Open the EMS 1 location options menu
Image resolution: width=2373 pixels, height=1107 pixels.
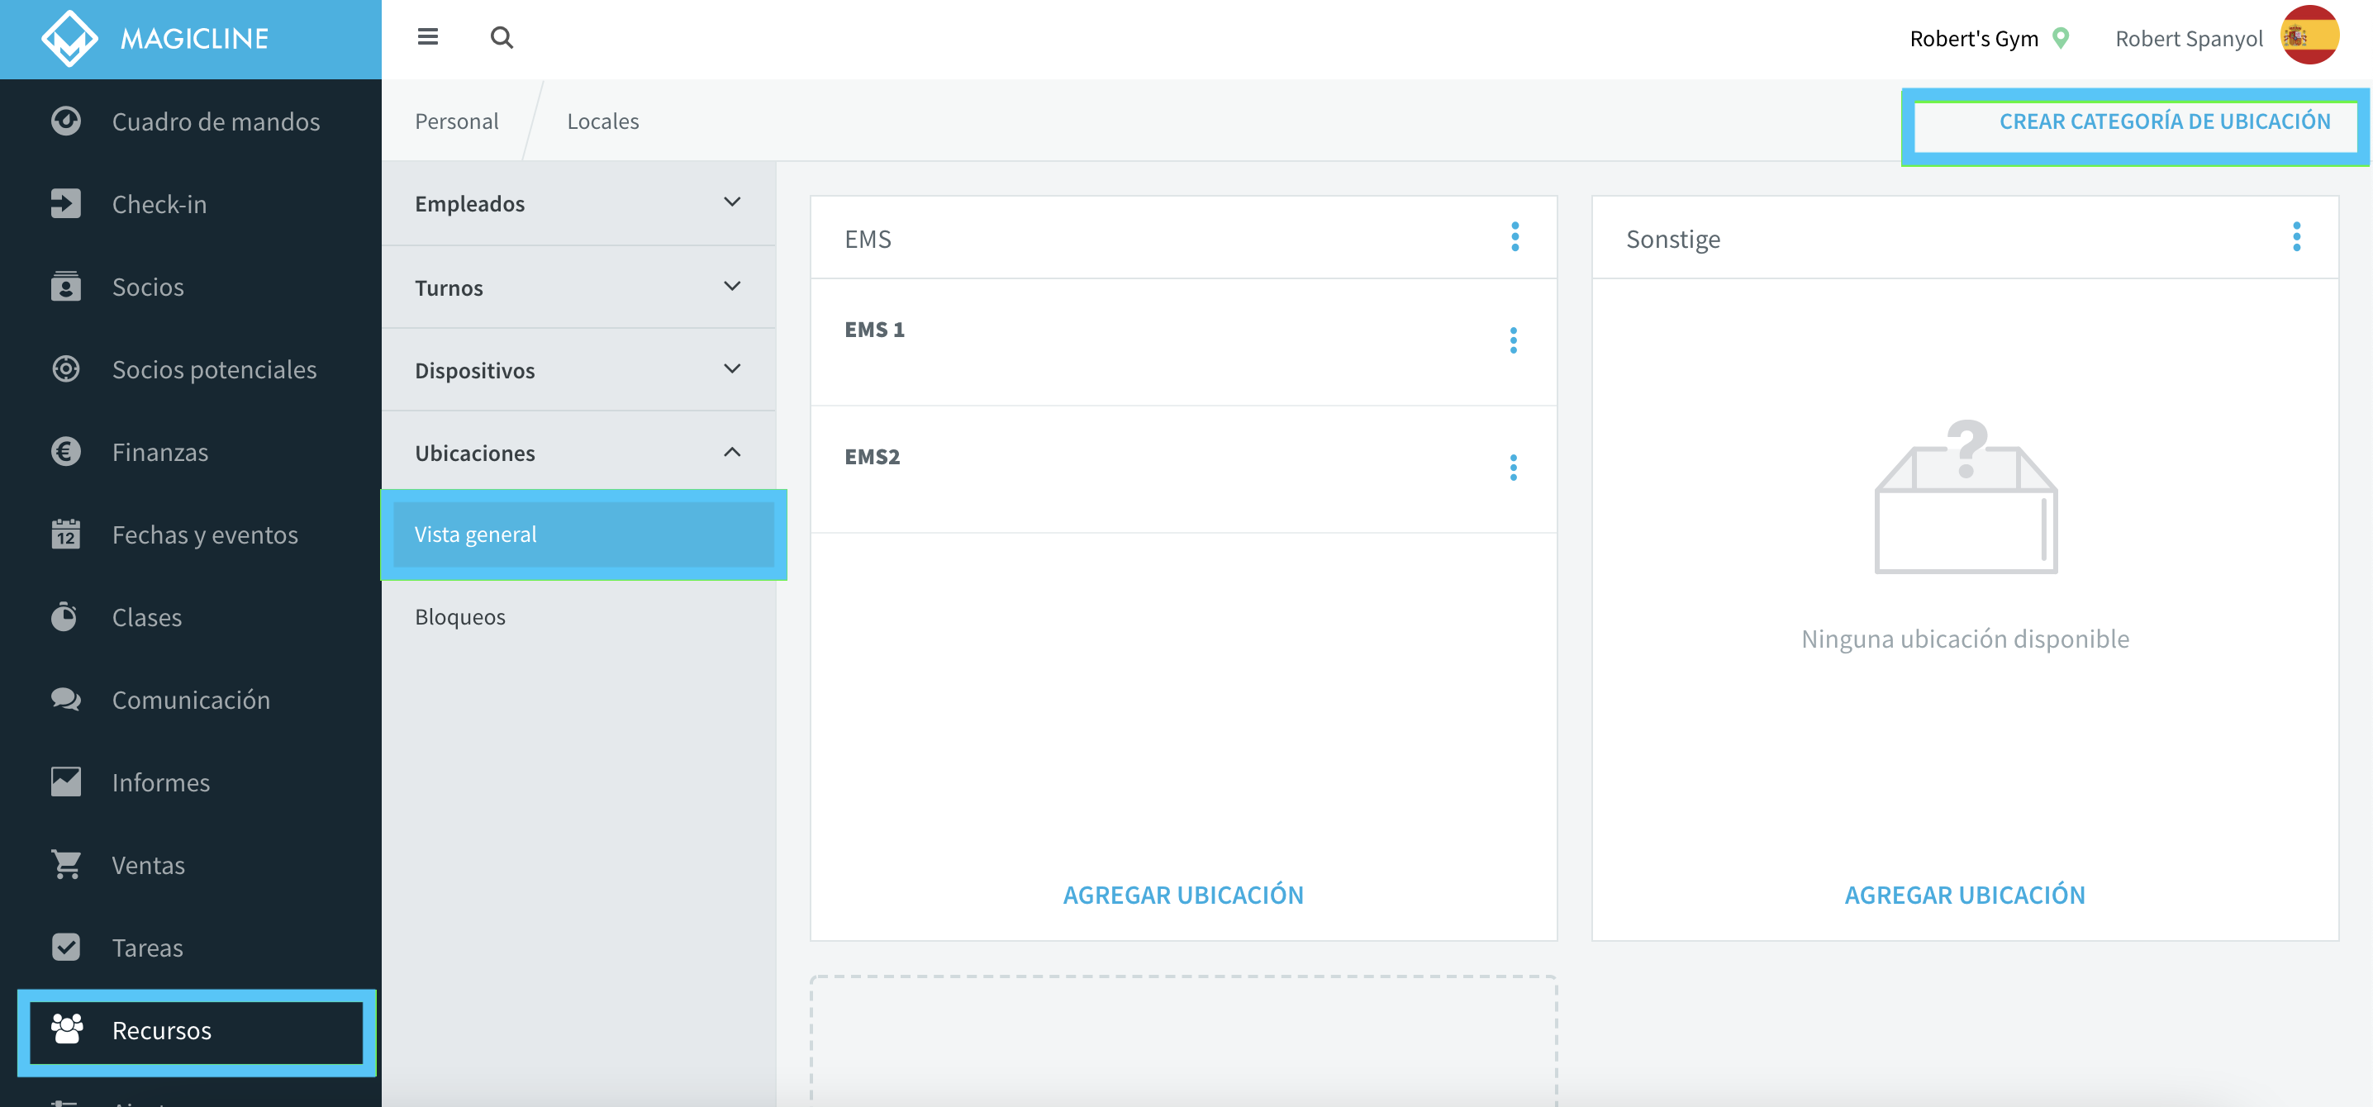[x=1514, y=340]
